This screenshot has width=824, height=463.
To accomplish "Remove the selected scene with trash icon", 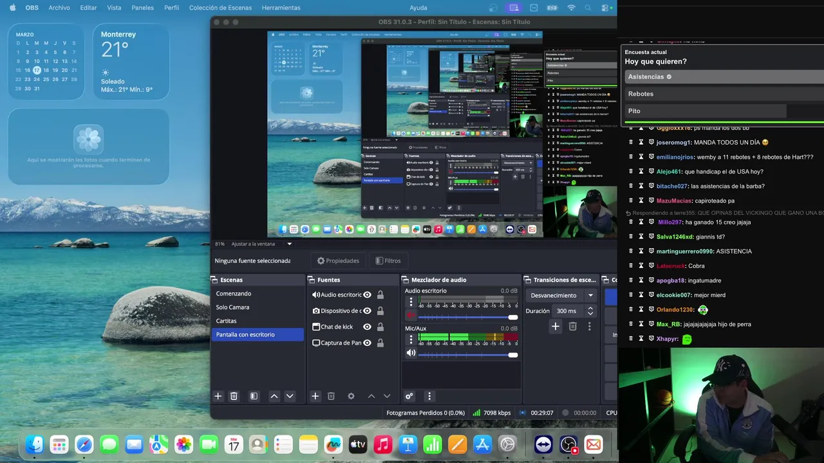I will (234, 396).
